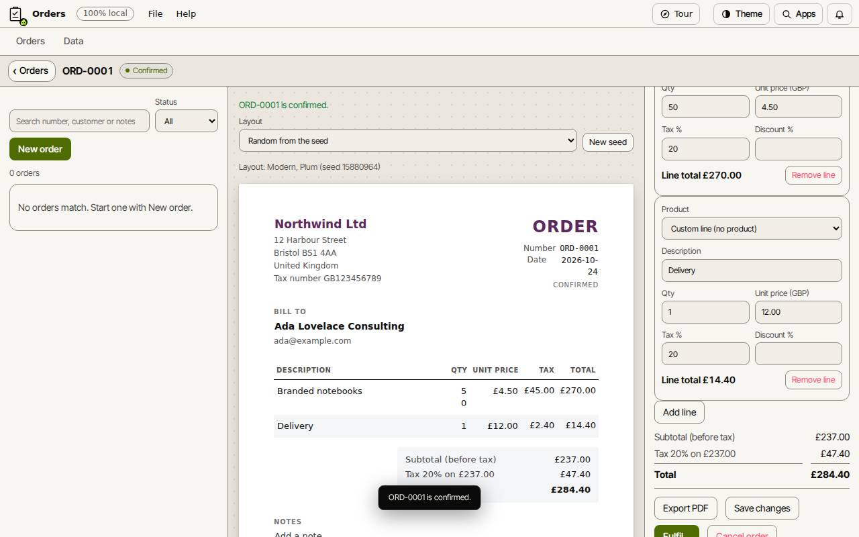Open the Help menu

tap(186, 14)
